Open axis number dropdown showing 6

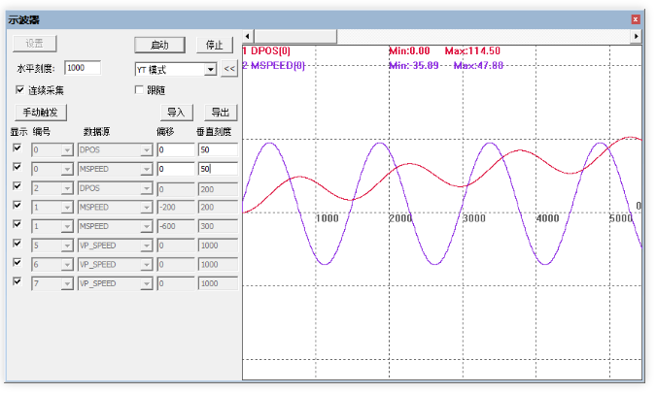coord(67,265)
